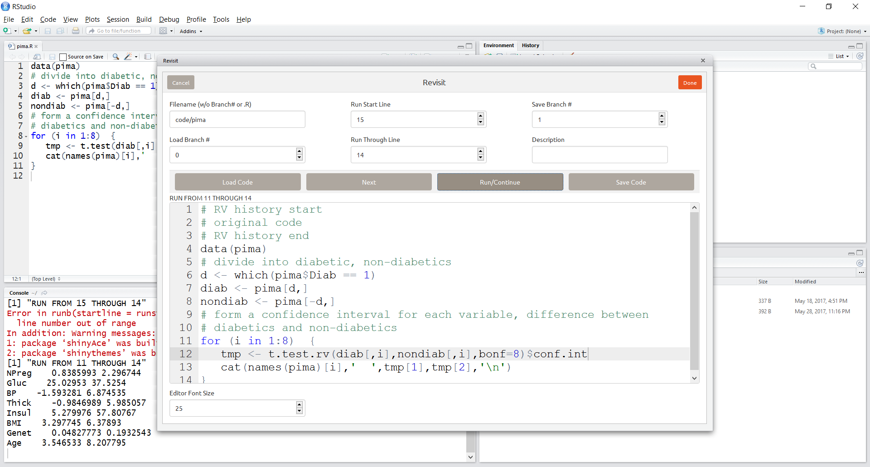Viewport: 870px width, 467px height.
Task: Open the Session menu
Action: pyautogui.click(x=118, y=19)
